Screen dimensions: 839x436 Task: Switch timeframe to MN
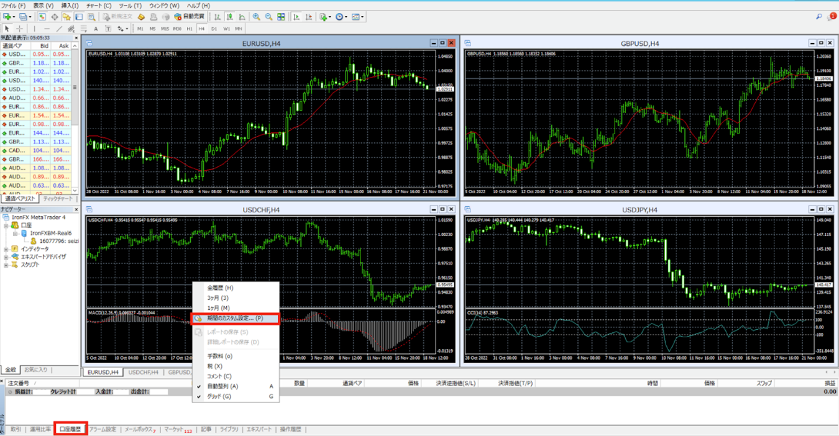pos(239,29)
